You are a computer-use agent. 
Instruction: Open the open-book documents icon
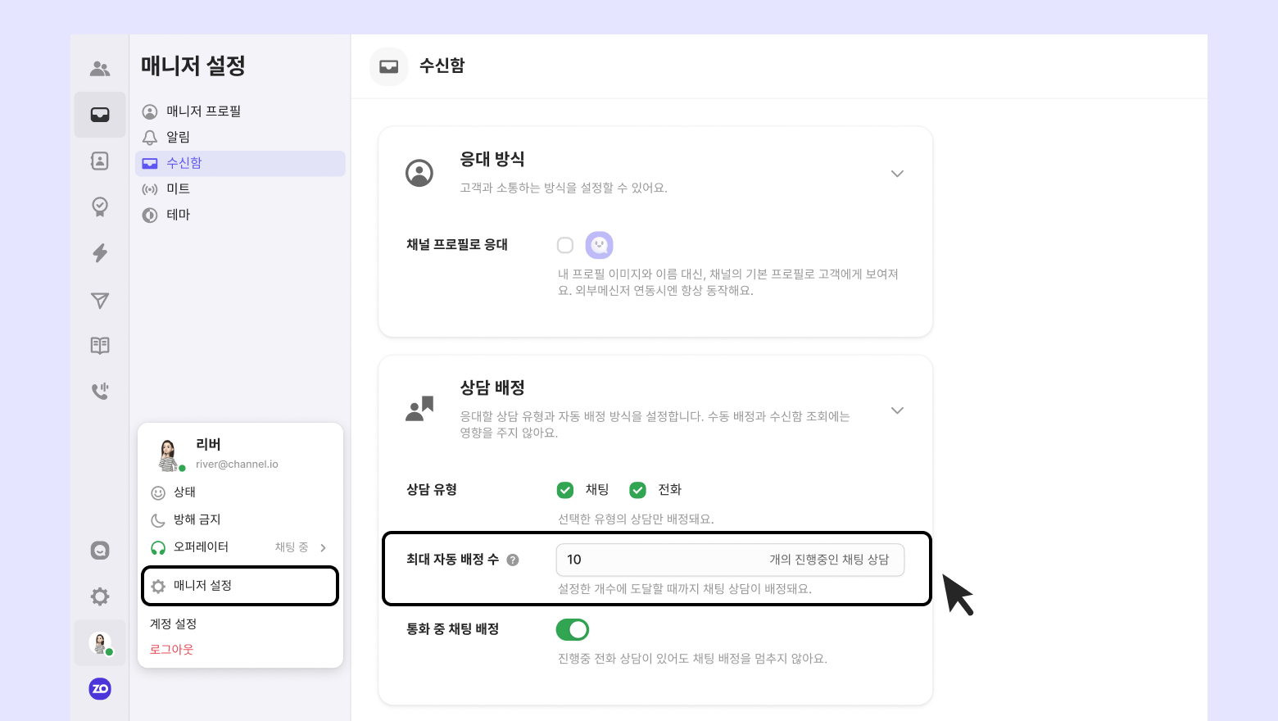[100, 346]
